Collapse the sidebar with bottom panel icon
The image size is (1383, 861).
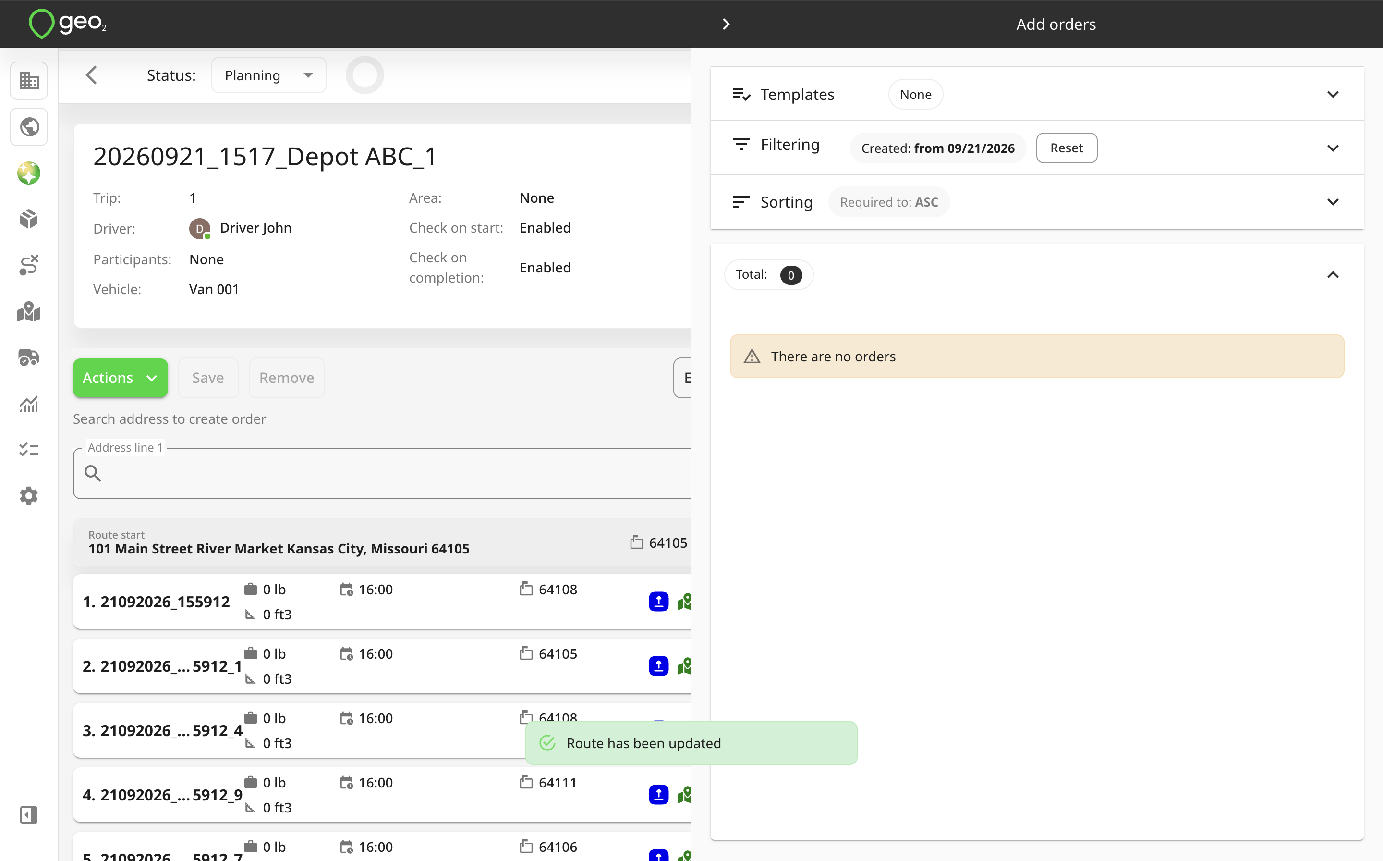tap(29, 815)
